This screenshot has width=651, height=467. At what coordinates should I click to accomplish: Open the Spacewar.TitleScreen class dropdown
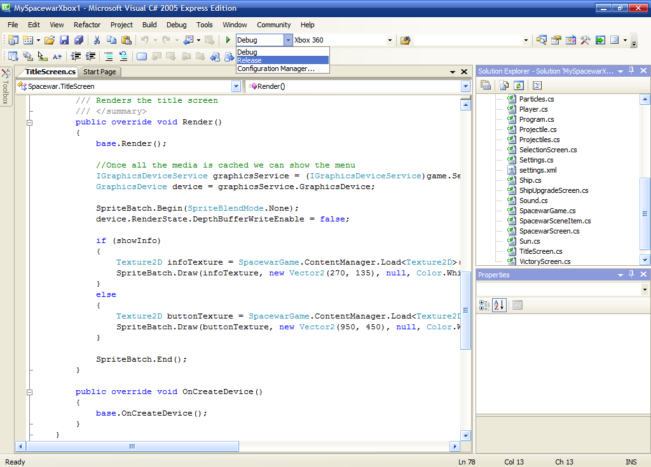(236, 86)
